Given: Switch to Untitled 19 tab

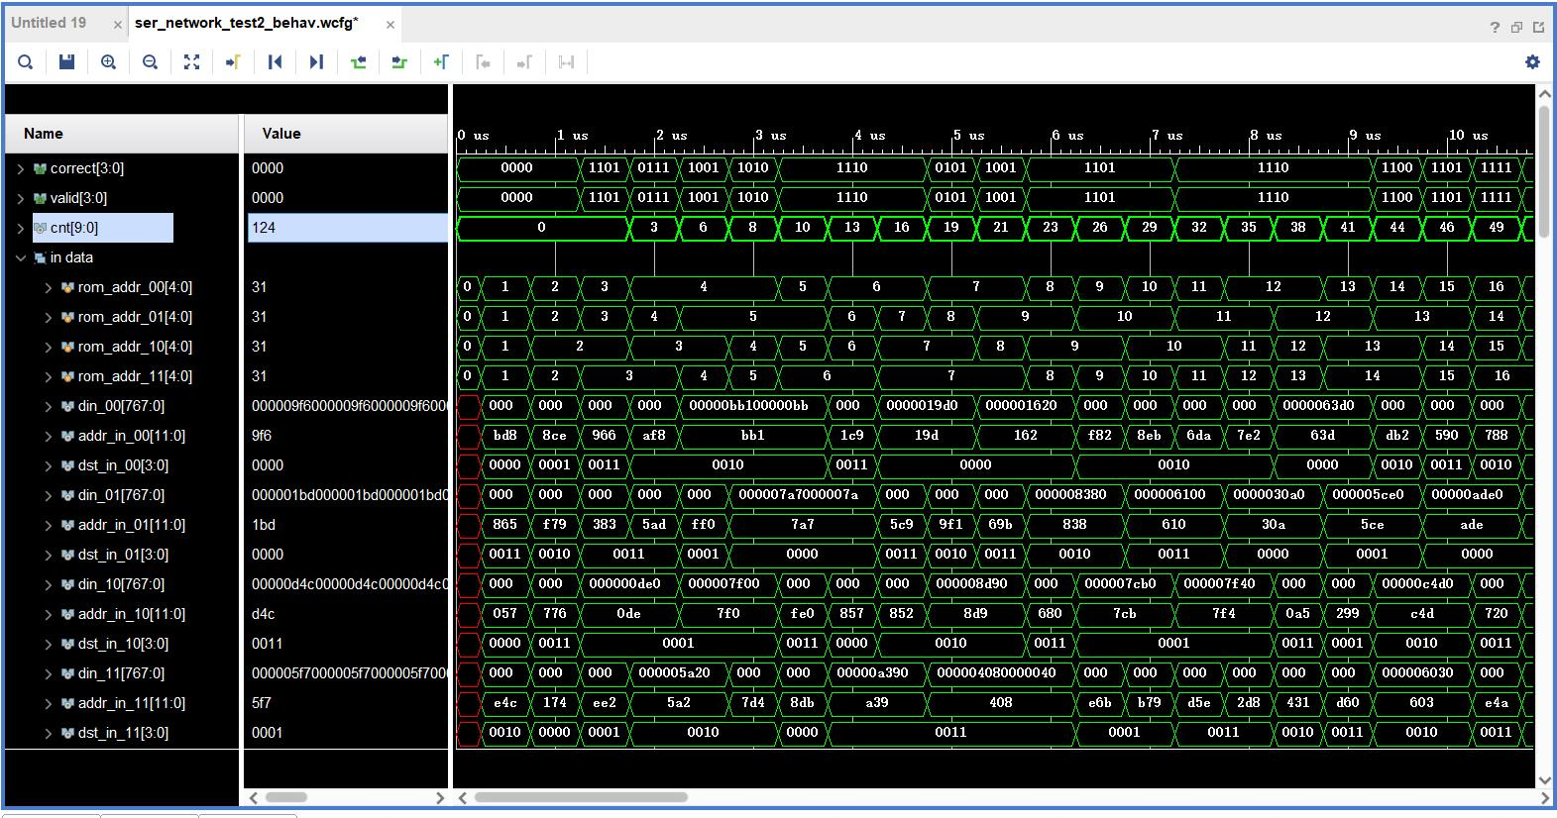Looking at the screenshot, I should click(x=49, y=23).
